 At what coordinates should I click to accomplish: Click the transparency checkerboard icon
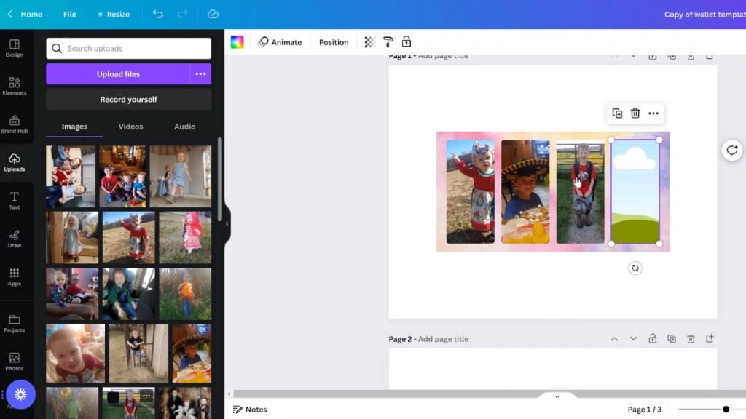tap(370, 42)
